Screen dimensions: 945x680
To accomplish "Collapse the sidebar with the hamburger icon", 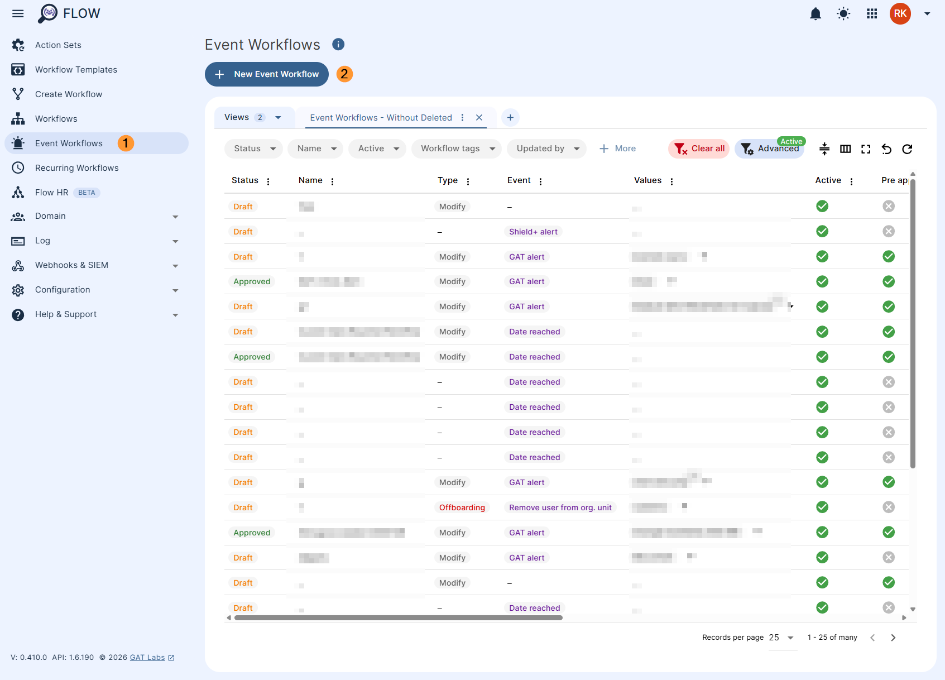I will click(x=17, y=13).
